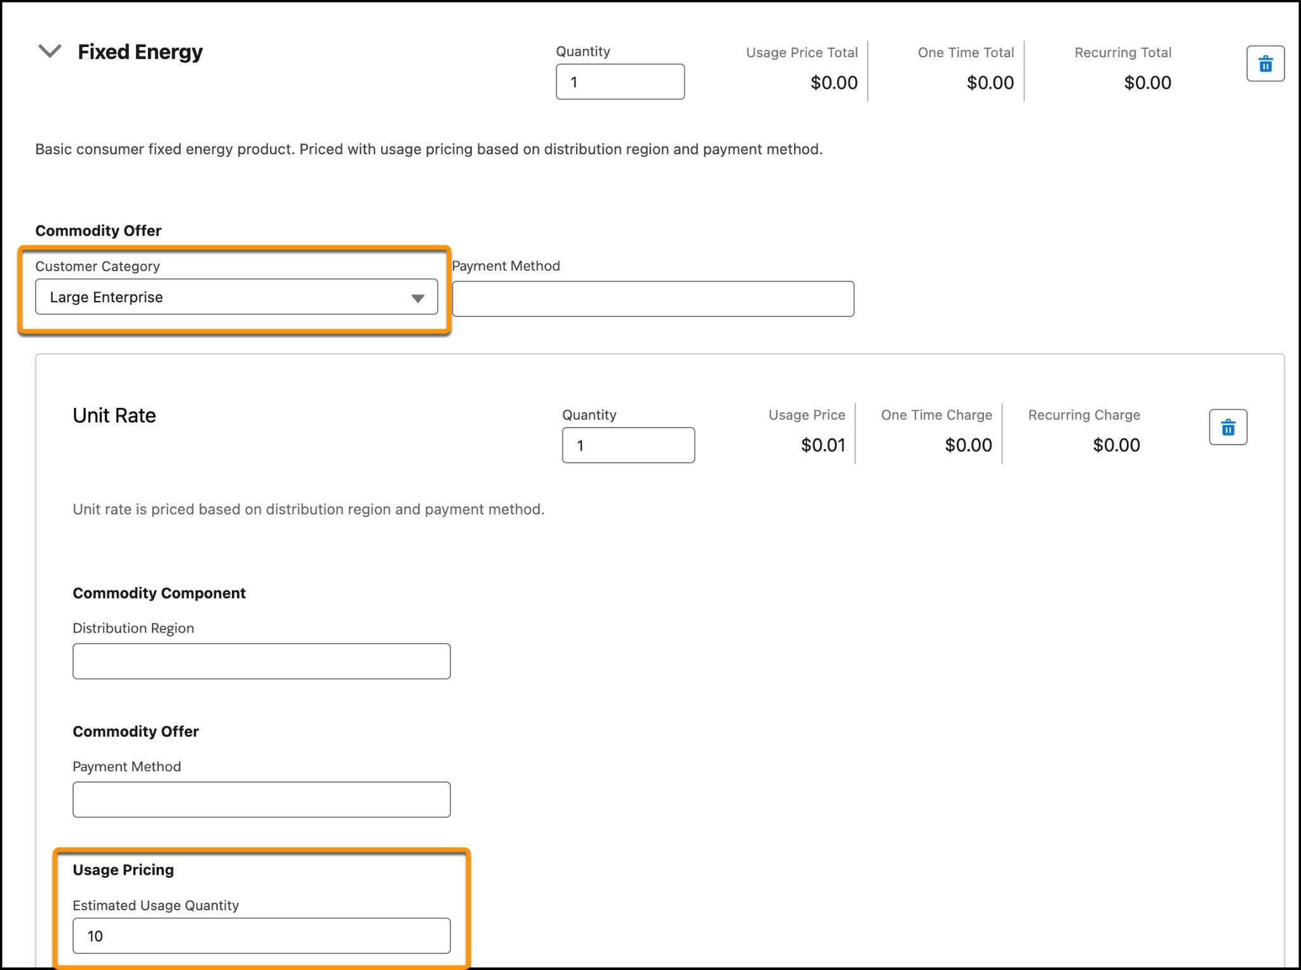Click the Distribution Region label
This screenshot has height=970, width=1301.
click(x=133, y=628)
